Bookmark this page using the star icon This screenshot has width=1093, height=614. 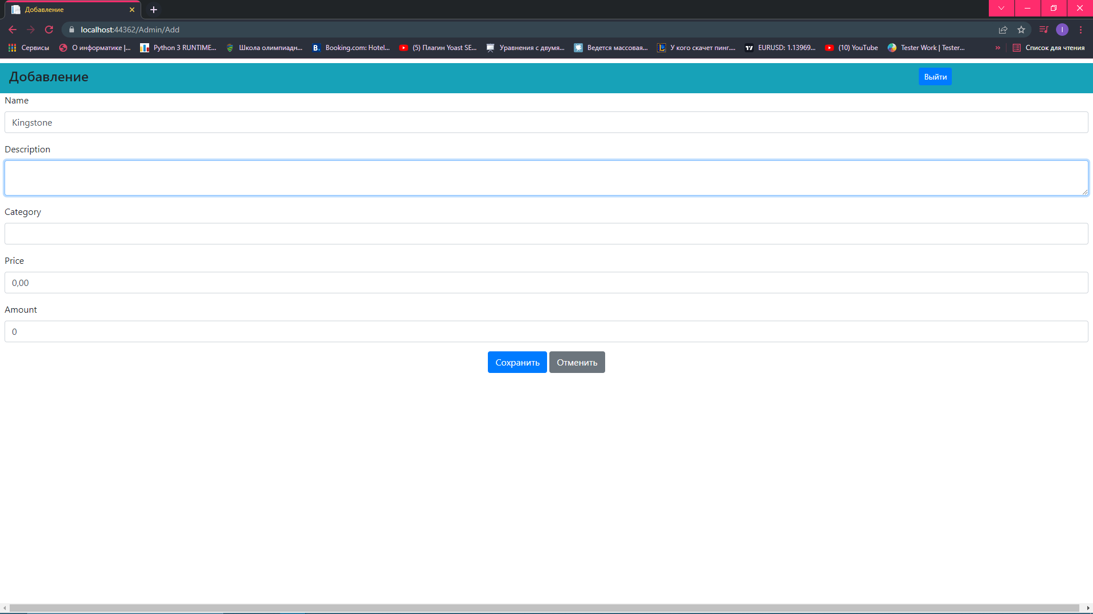(1021, 30)
